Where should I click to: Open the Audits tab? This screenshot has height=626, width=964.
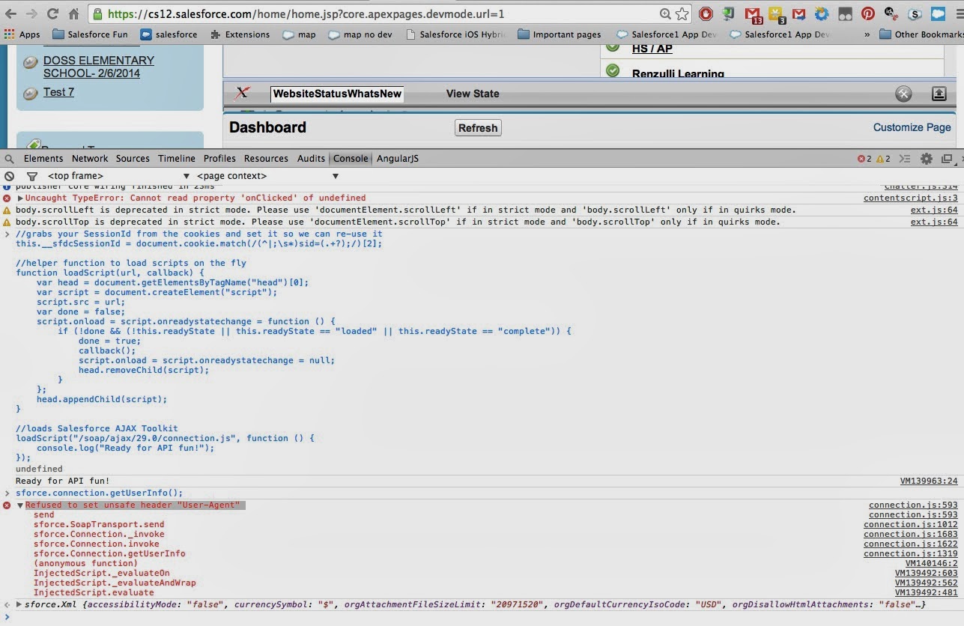[x=311, y=159]
